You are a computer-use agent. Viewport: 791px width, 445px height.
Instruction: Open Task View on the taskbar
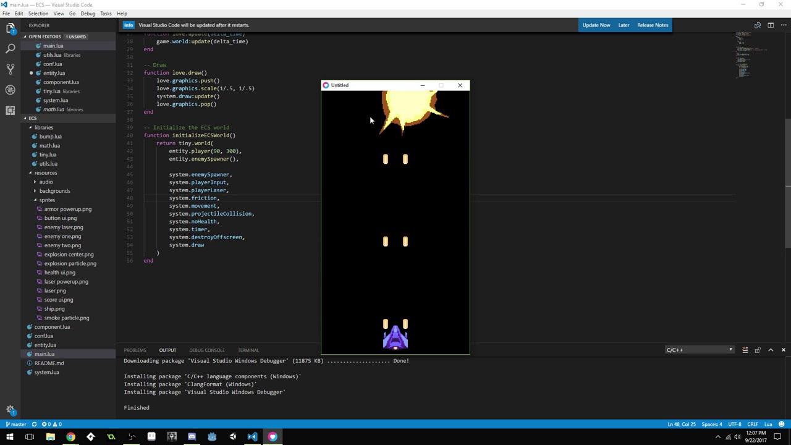tap(30, 437)
